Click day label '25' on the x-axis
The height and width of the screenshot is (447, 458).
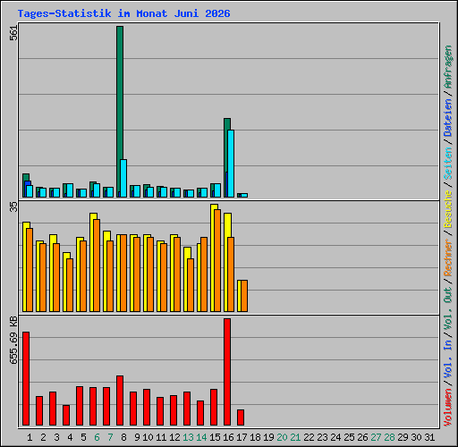(349, 437)
